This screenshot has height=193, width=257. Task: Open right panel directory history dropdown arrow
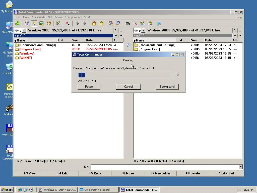click(240, 36)
